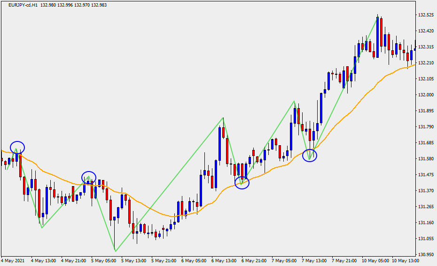Click the 131.475 price axis label
Screen dimensions: 437x266
426,175
